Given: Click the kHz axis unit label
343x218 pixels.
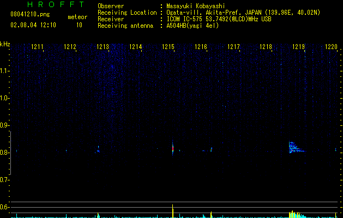Looking at the screenshot, I should click(x=5, y=44).
